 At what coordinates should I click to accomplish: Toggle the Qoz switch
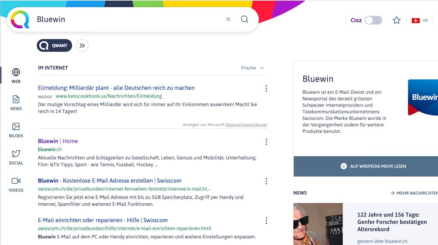point(373,20)
